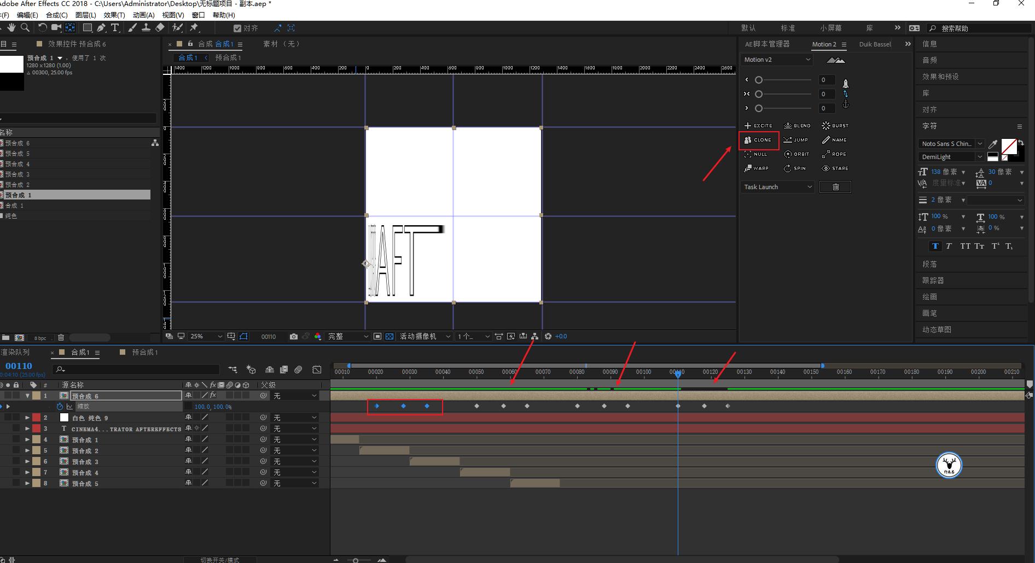Image resolution: width=1035 pixels, height=563 pixels.
Task: Click the trash icon beside Task Launch
Action: (x=835, y=187)
